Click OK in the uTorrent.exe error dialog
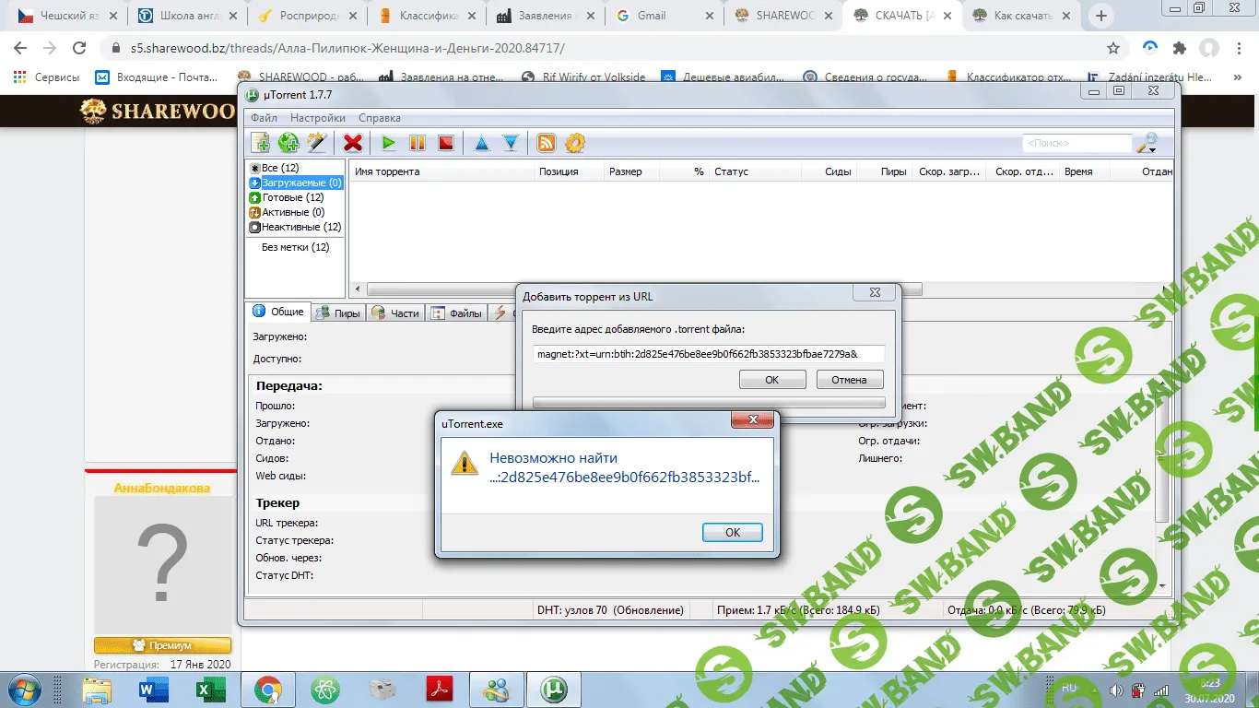1259x708 pixels. click(732, 532)
